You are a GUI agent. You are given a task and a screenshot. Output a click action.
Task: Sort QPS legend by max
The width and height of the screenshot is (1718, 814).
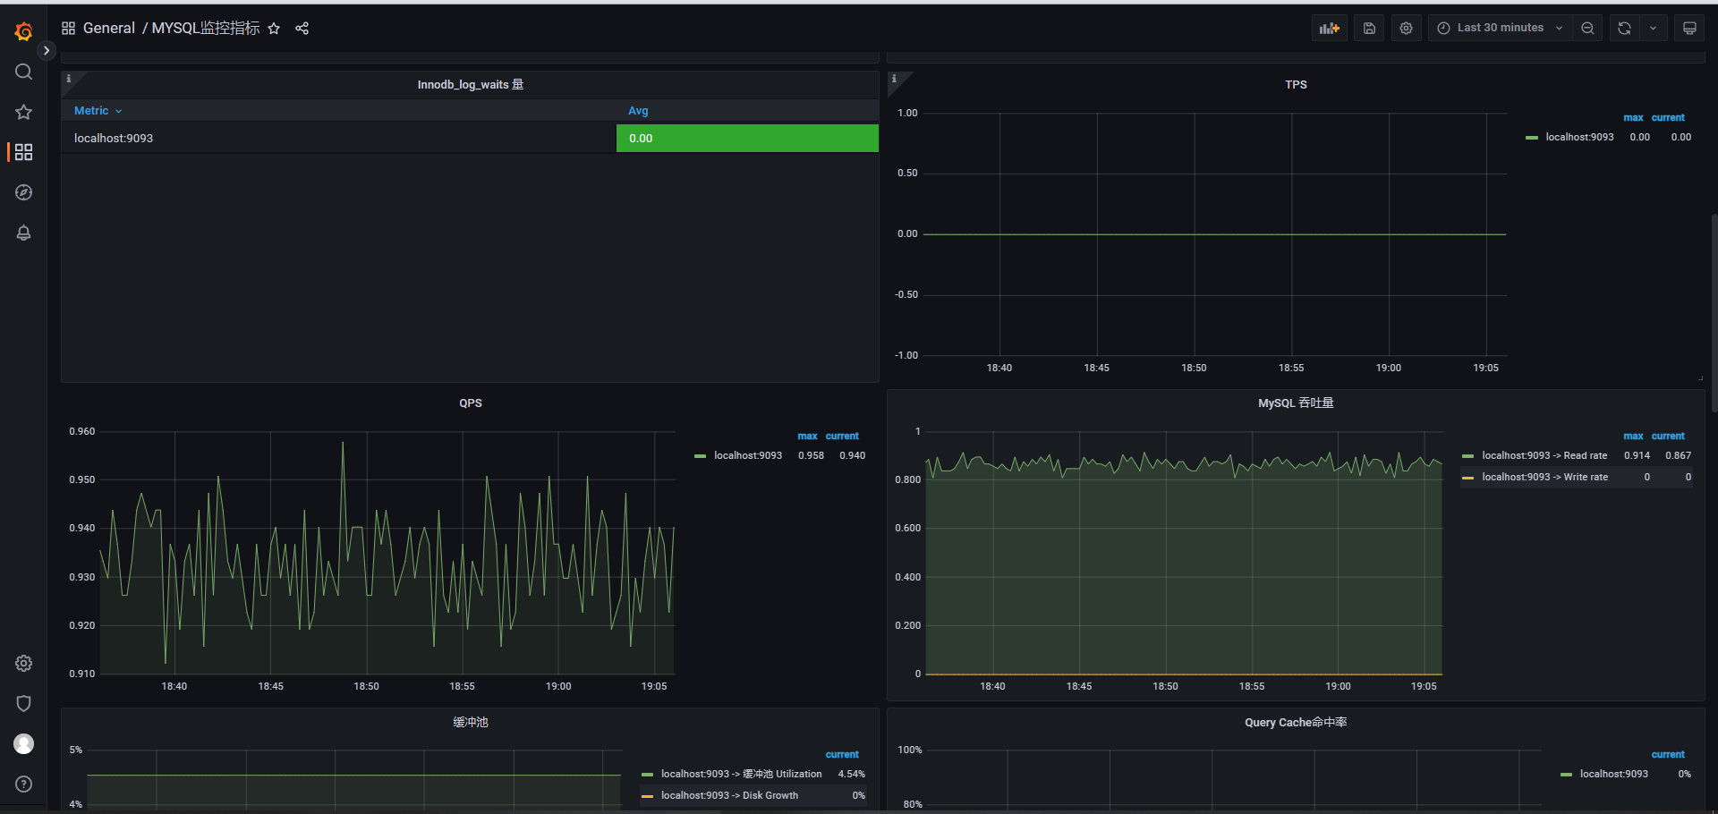click(x=807, y=437)
